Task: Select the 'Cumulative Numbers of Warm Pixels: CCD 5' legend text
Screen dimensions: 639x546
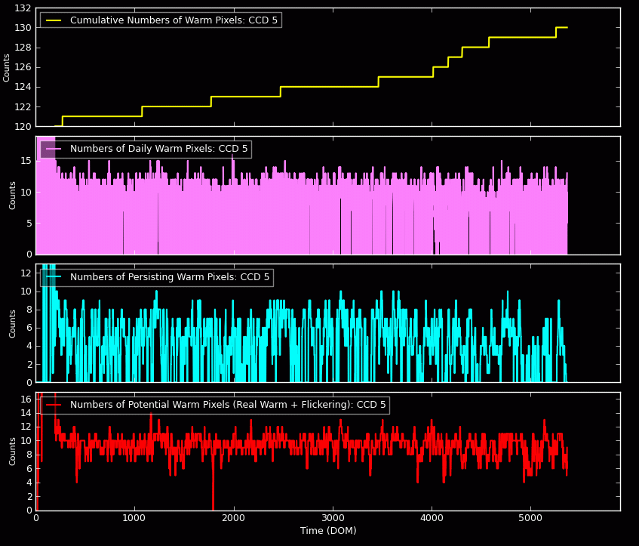Action: click(x=174, y=20)
